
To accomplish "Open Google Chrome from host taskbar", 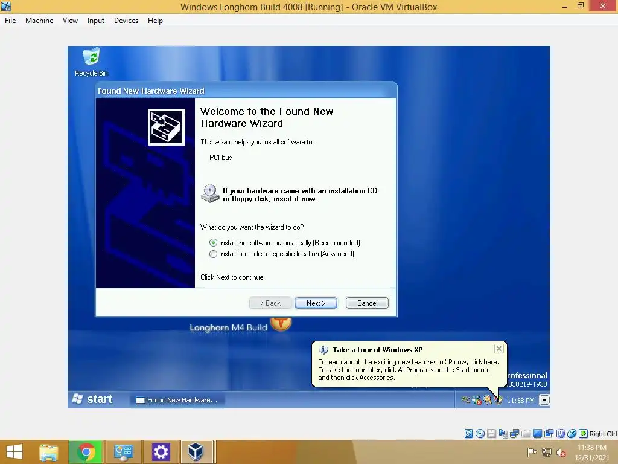I will 86,452.
